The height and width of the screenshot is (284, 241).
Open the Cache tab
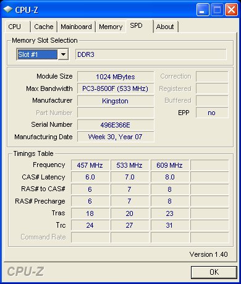44,27
